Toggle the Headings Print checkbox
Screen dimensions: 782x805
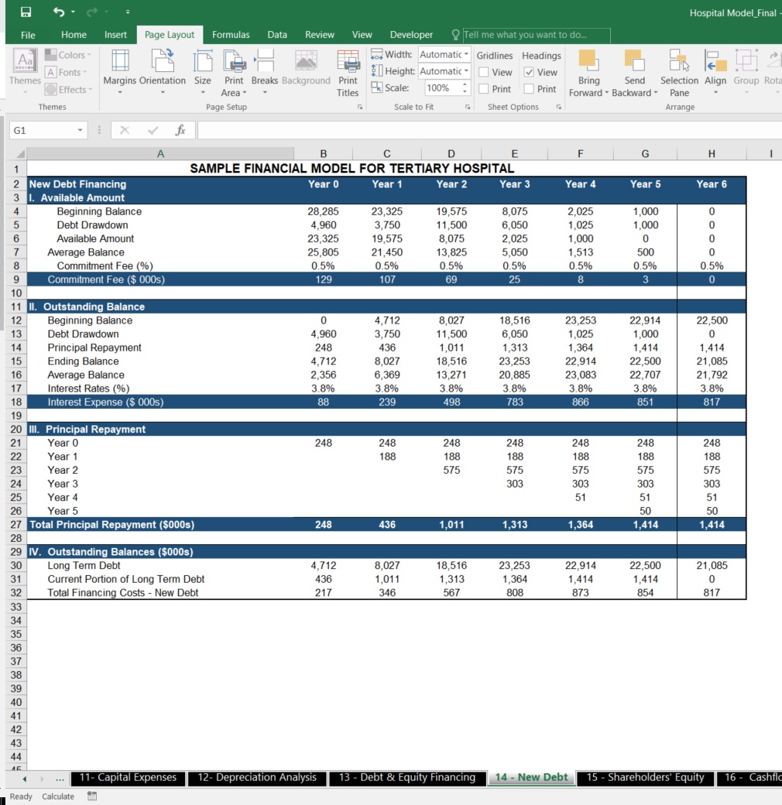click(x=529, y=89)
